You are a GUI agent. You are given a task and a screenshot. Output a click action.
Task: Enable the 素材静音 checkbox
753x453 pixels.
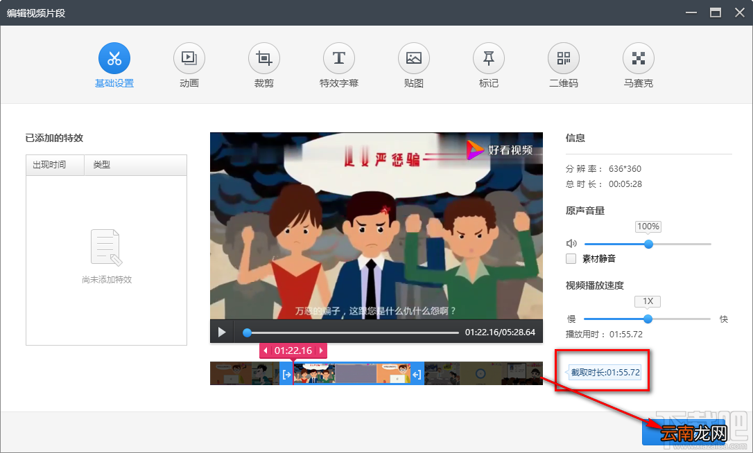click(571, 258)
